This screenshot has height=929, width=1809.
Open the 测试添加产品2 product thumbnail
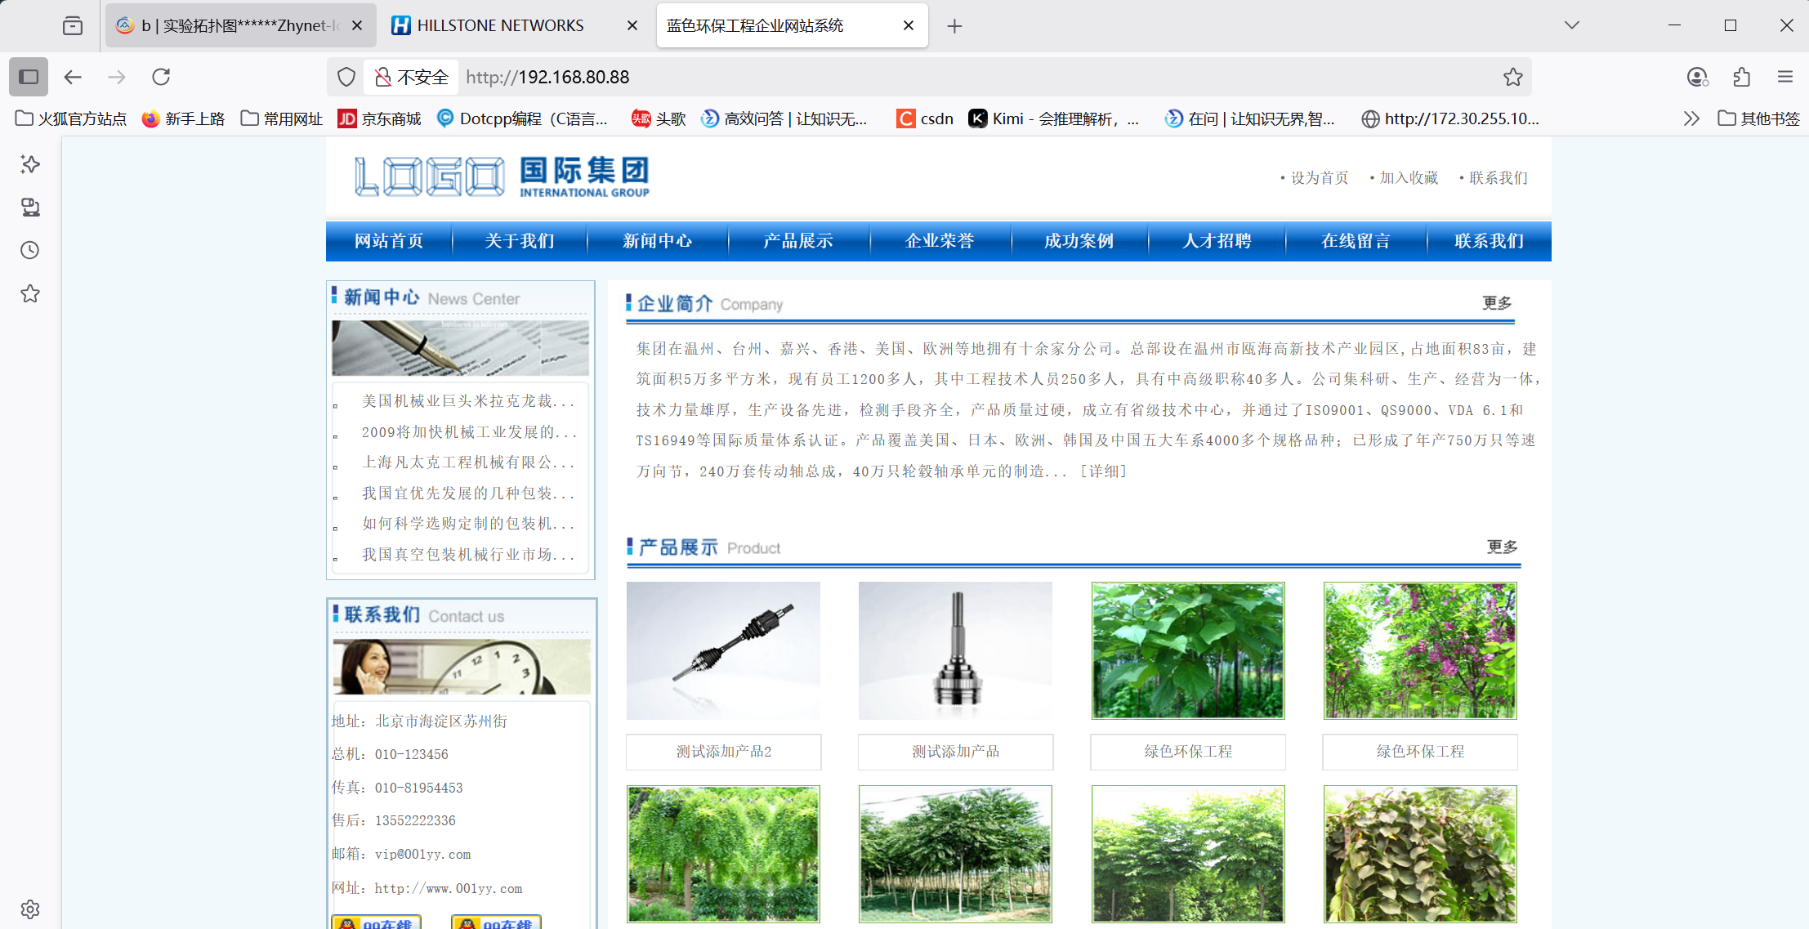(723, 650)
